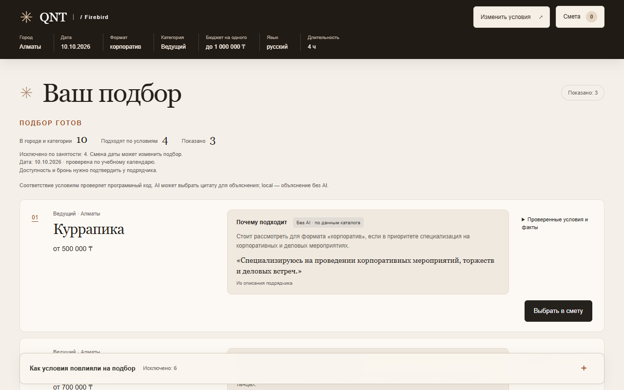This screenshot has width=624, height=390.
Task: Click the В городе и категории count 10
Action: click(x=82, y=140)
